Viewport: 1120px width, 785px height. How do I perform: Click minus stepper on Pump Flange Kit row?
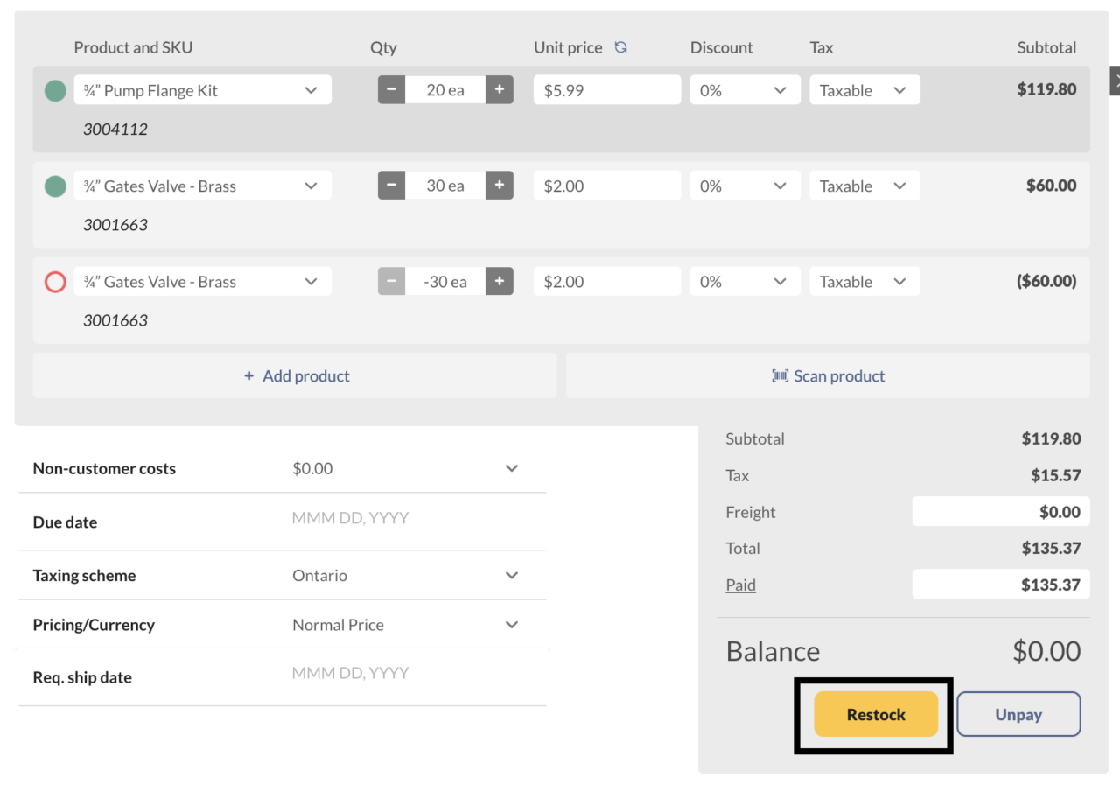coord(391,89)
